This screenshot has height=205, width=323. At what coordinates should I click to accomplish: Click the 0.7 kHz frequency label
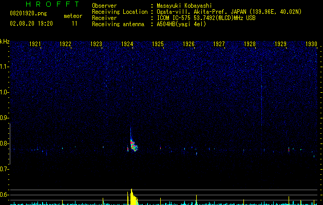5,169
